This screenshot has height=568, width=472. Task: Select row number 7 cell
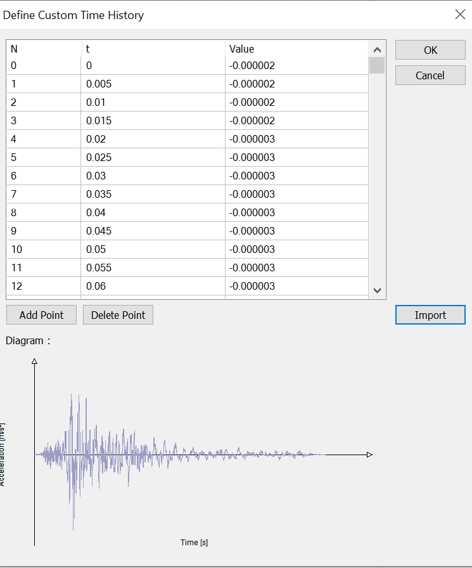click(44, 194)
